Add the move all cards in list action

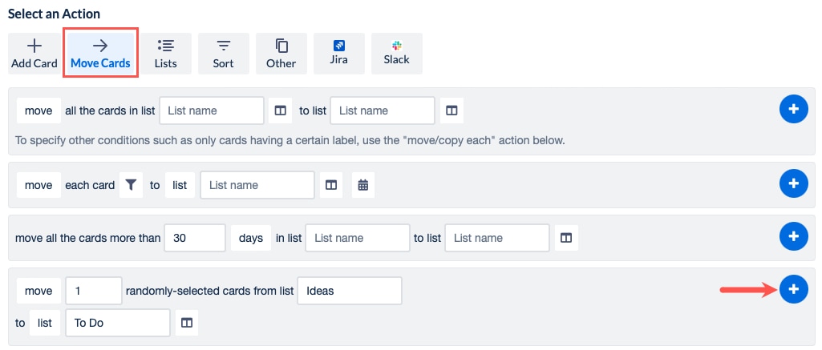coord(793,110)
